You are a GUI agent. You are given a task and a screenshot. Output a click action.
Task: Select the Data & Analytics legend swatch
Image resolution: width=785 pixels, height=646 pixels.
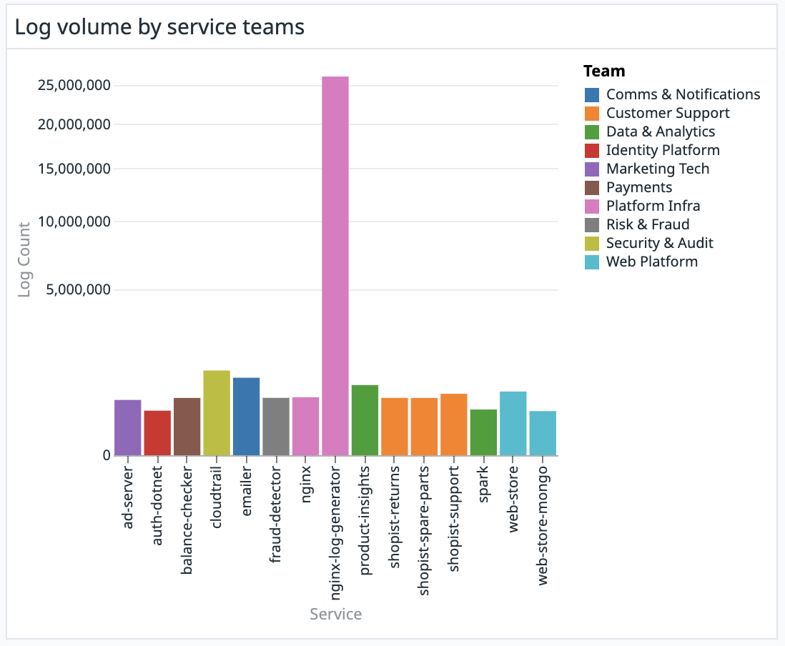pyautogui.click(x=592, y=131)
